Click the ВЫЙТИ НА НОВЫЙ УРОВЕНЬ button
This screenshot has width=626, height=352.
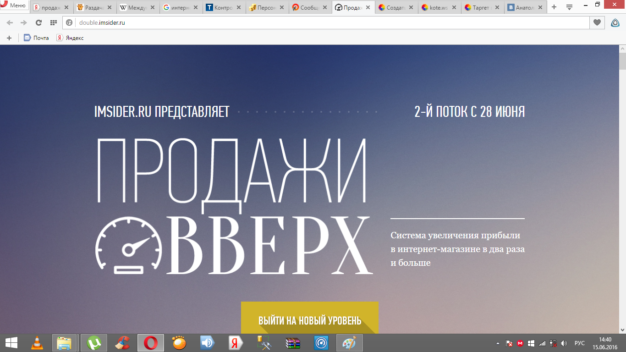click(x=309, y=320)
